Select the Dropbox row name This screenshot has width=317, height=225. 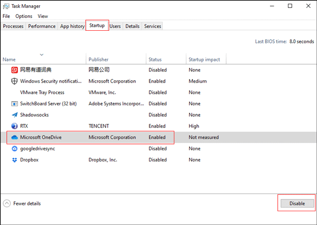coord(29,160)
